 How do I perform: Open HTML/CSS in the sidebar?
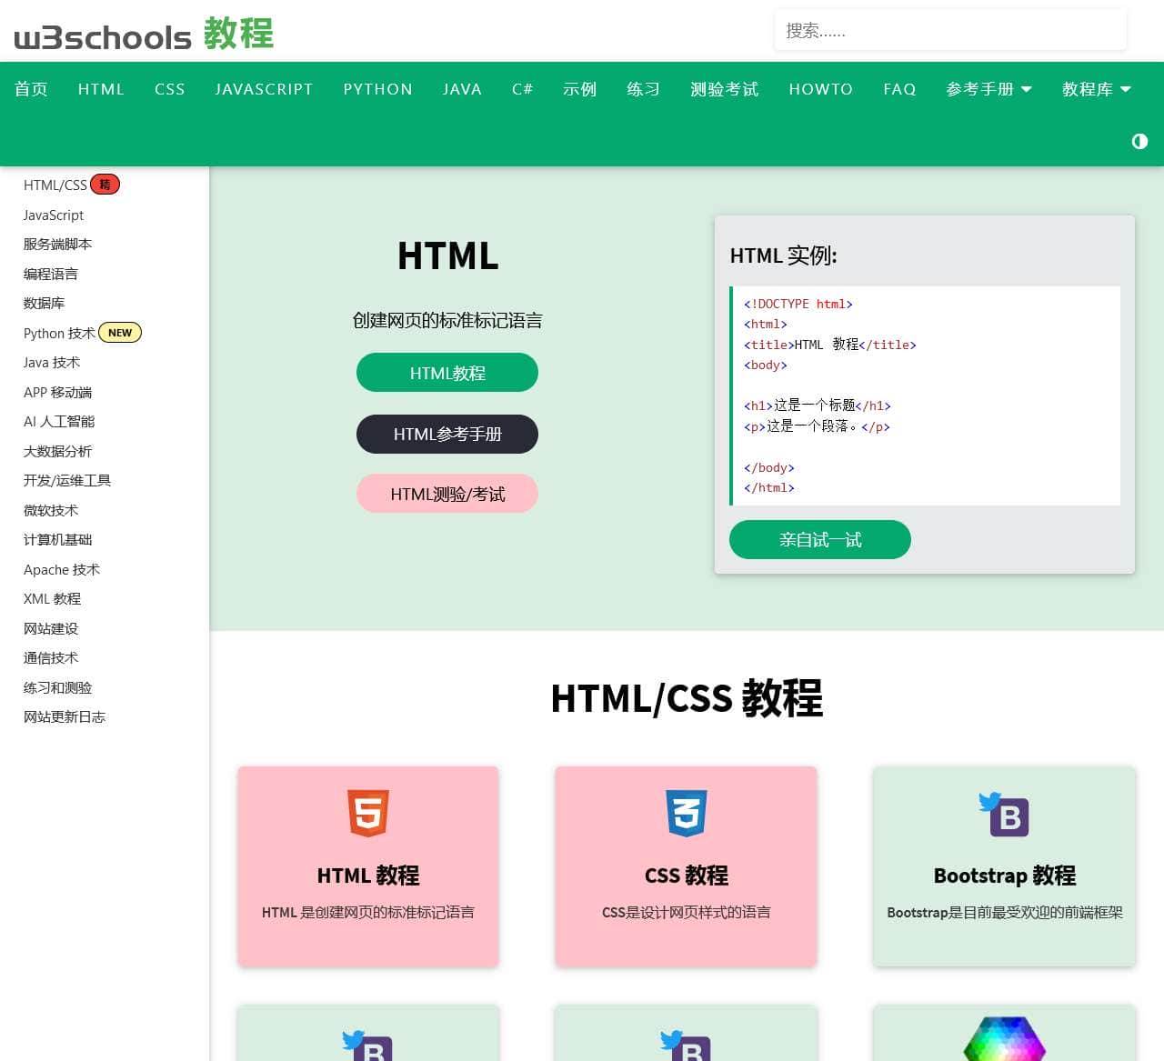click(55, 185)
